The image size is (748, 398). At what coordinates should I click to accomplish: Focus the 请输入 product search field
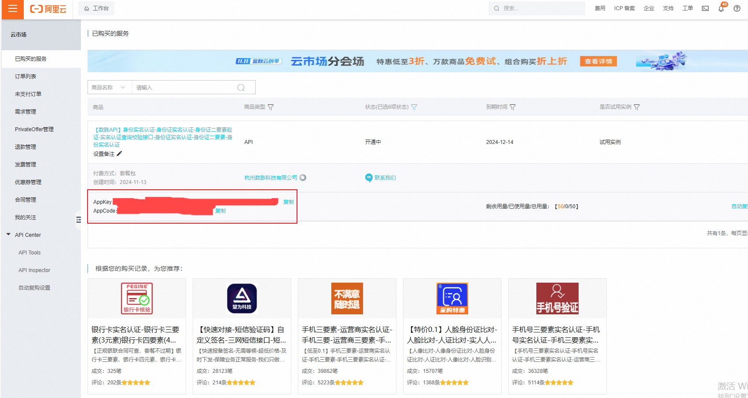[185, 87]
